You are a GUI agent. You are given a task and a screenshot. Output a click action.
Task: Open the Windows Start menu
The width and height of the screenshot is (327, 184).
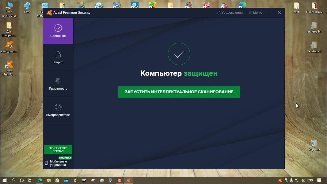coord(4,180)
